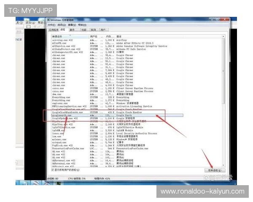Select the FNPLicensingService.exe *32 process
Screen dimensions: 253x202
tap(117, 106)
